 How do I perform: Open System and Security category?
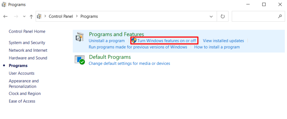(x=27, y=43)
